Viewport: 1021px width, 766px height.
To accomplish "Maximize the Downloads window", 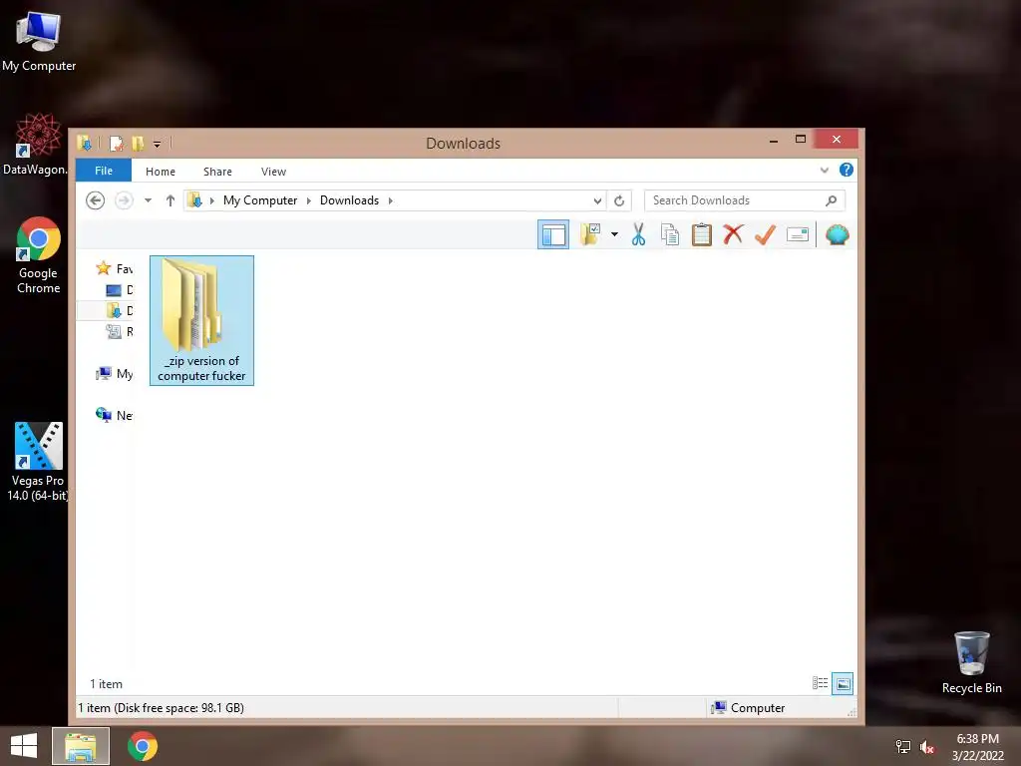I will coord(801,139).
